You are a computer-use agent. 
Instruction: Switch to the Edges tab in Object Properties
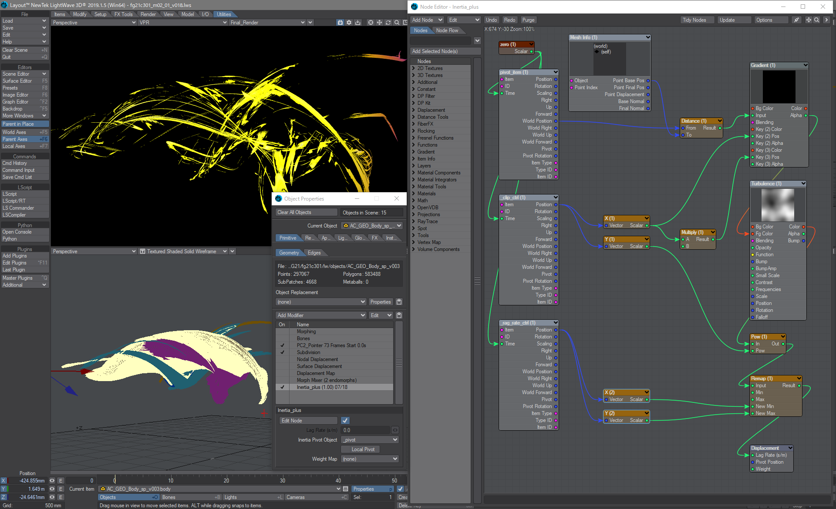click(313, 253)
